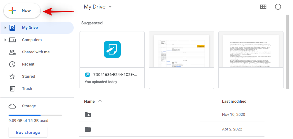Click the New button
This screenshot has height=139, width=293.
click(x=22, y=11)
